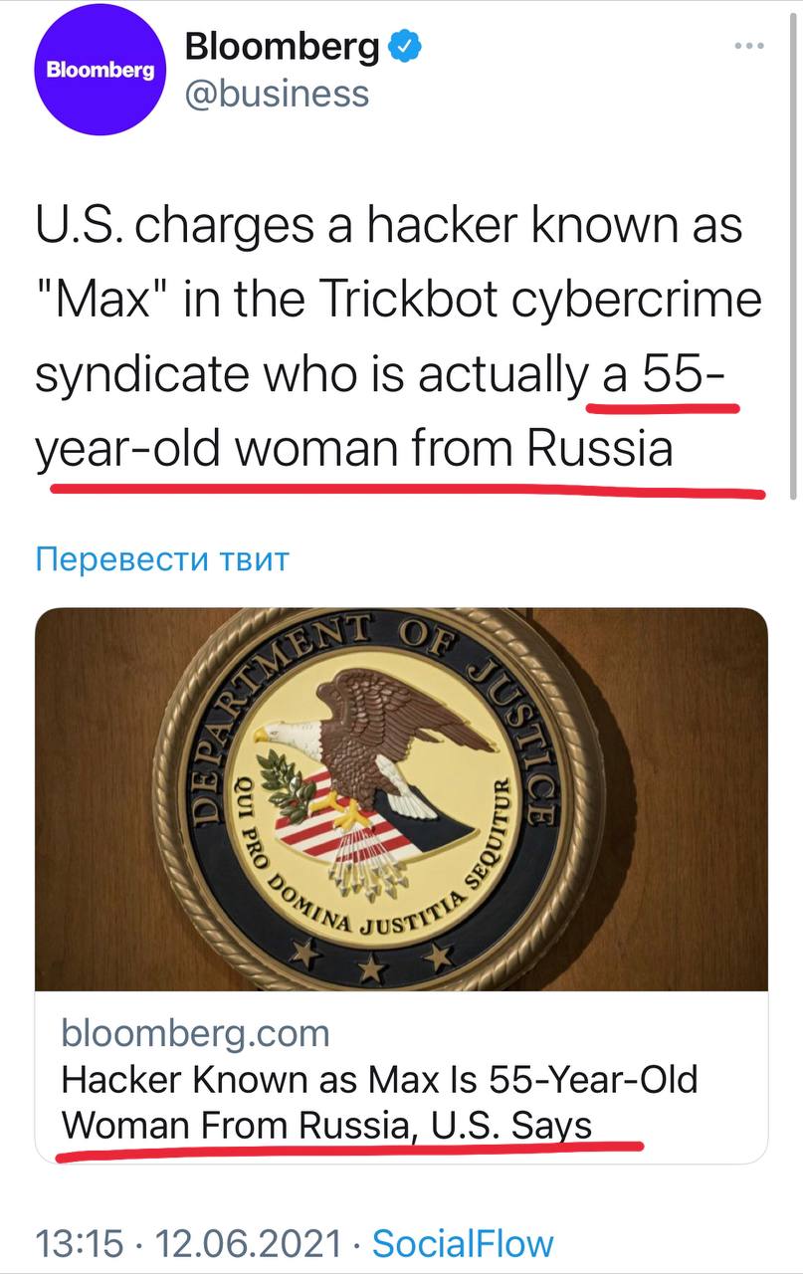
Task: Click the 13:15 tweet timestamp
Action: pyautogui.click(x=79, y=1243)
